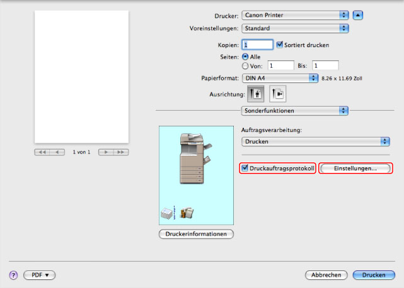Open the Sonderfunktionen panel menu
This screenshot has height=288, width=404.
pos(295,111)
